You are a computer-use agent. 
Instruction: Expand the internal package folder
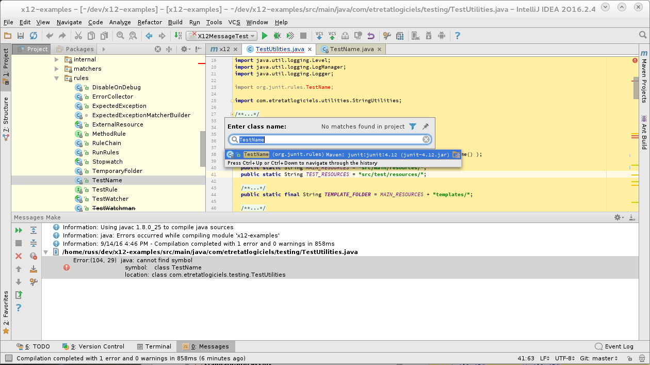pos(57,59)
